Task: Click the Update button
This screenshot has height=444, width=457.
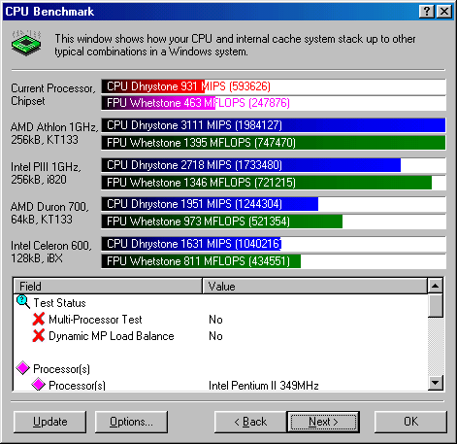Action: point(50,422)
